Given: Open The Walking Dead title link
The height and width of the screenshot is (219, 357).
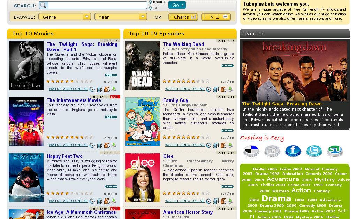Looking at the screenshot, I should coord(183,44).
